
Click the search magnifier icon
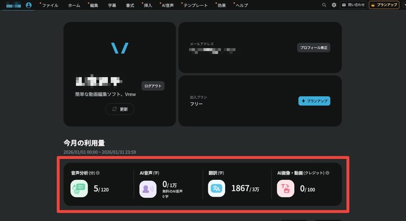(324, 5)
